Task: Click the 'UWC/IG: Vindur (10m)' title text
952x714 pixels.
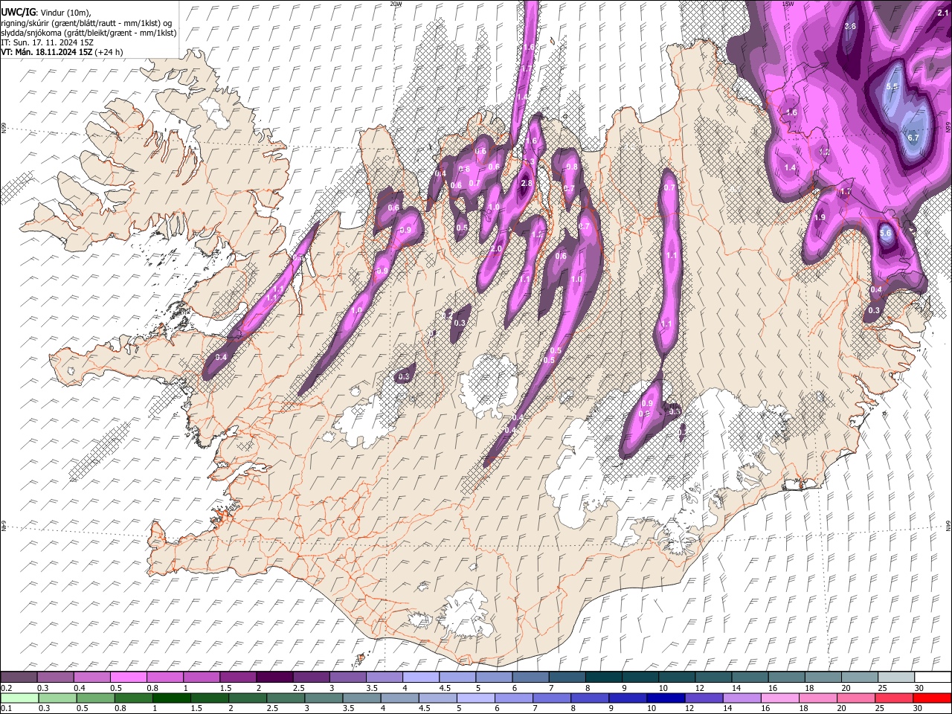Action: pyautogui.click(x=46, y=13)
